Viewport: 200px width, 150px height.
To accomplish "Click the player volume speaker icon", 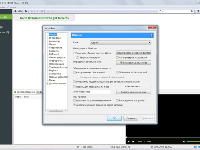I will pyautogui.click(x=184, y=141).
